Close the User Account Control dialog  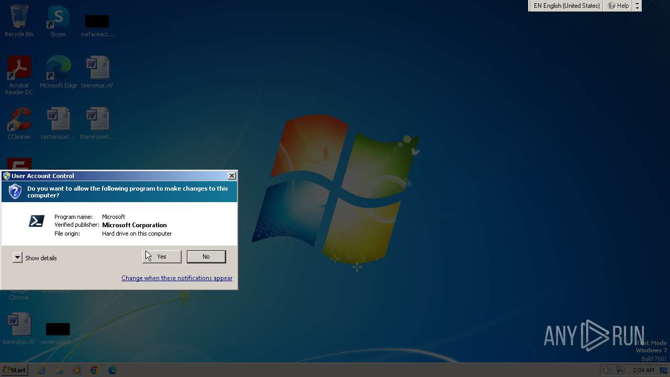point(231,176)
